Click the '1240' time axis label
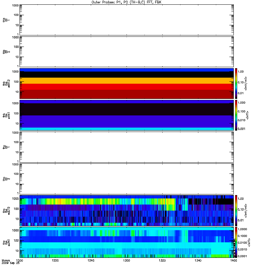Screen dimensions: 253x270 coord(91,261)
